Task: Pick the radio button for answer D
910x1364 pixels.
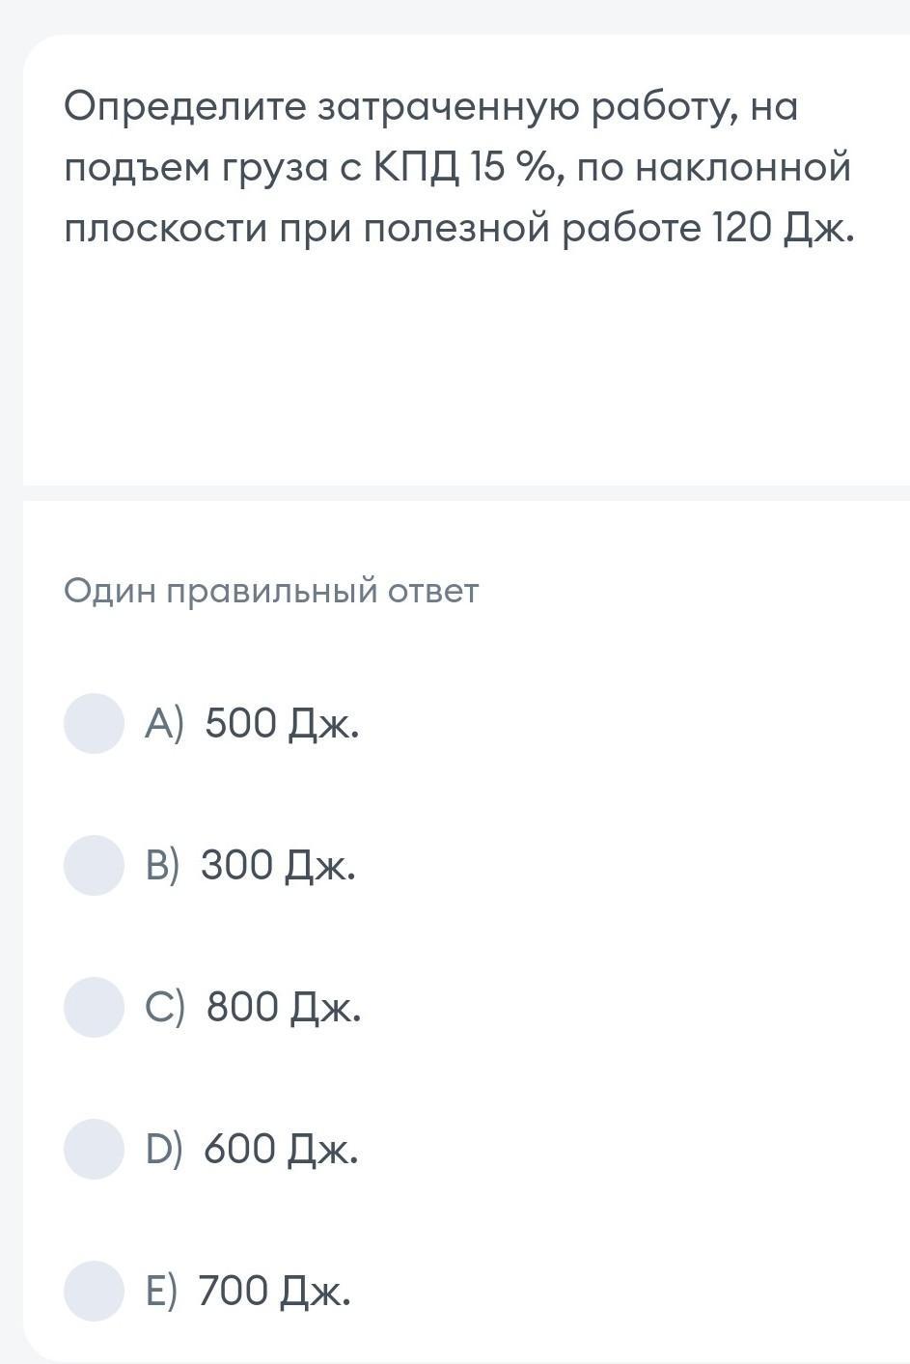Action: click(x=94, y=1149)
